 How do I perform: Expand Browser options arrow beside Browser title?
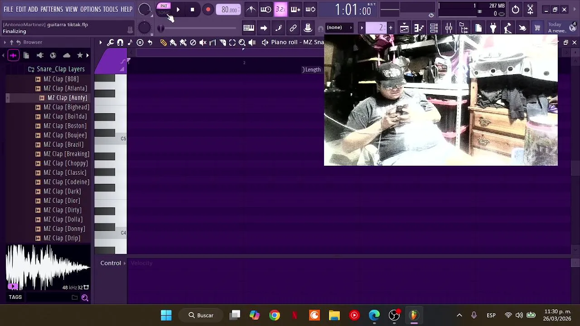pos(5,42)
